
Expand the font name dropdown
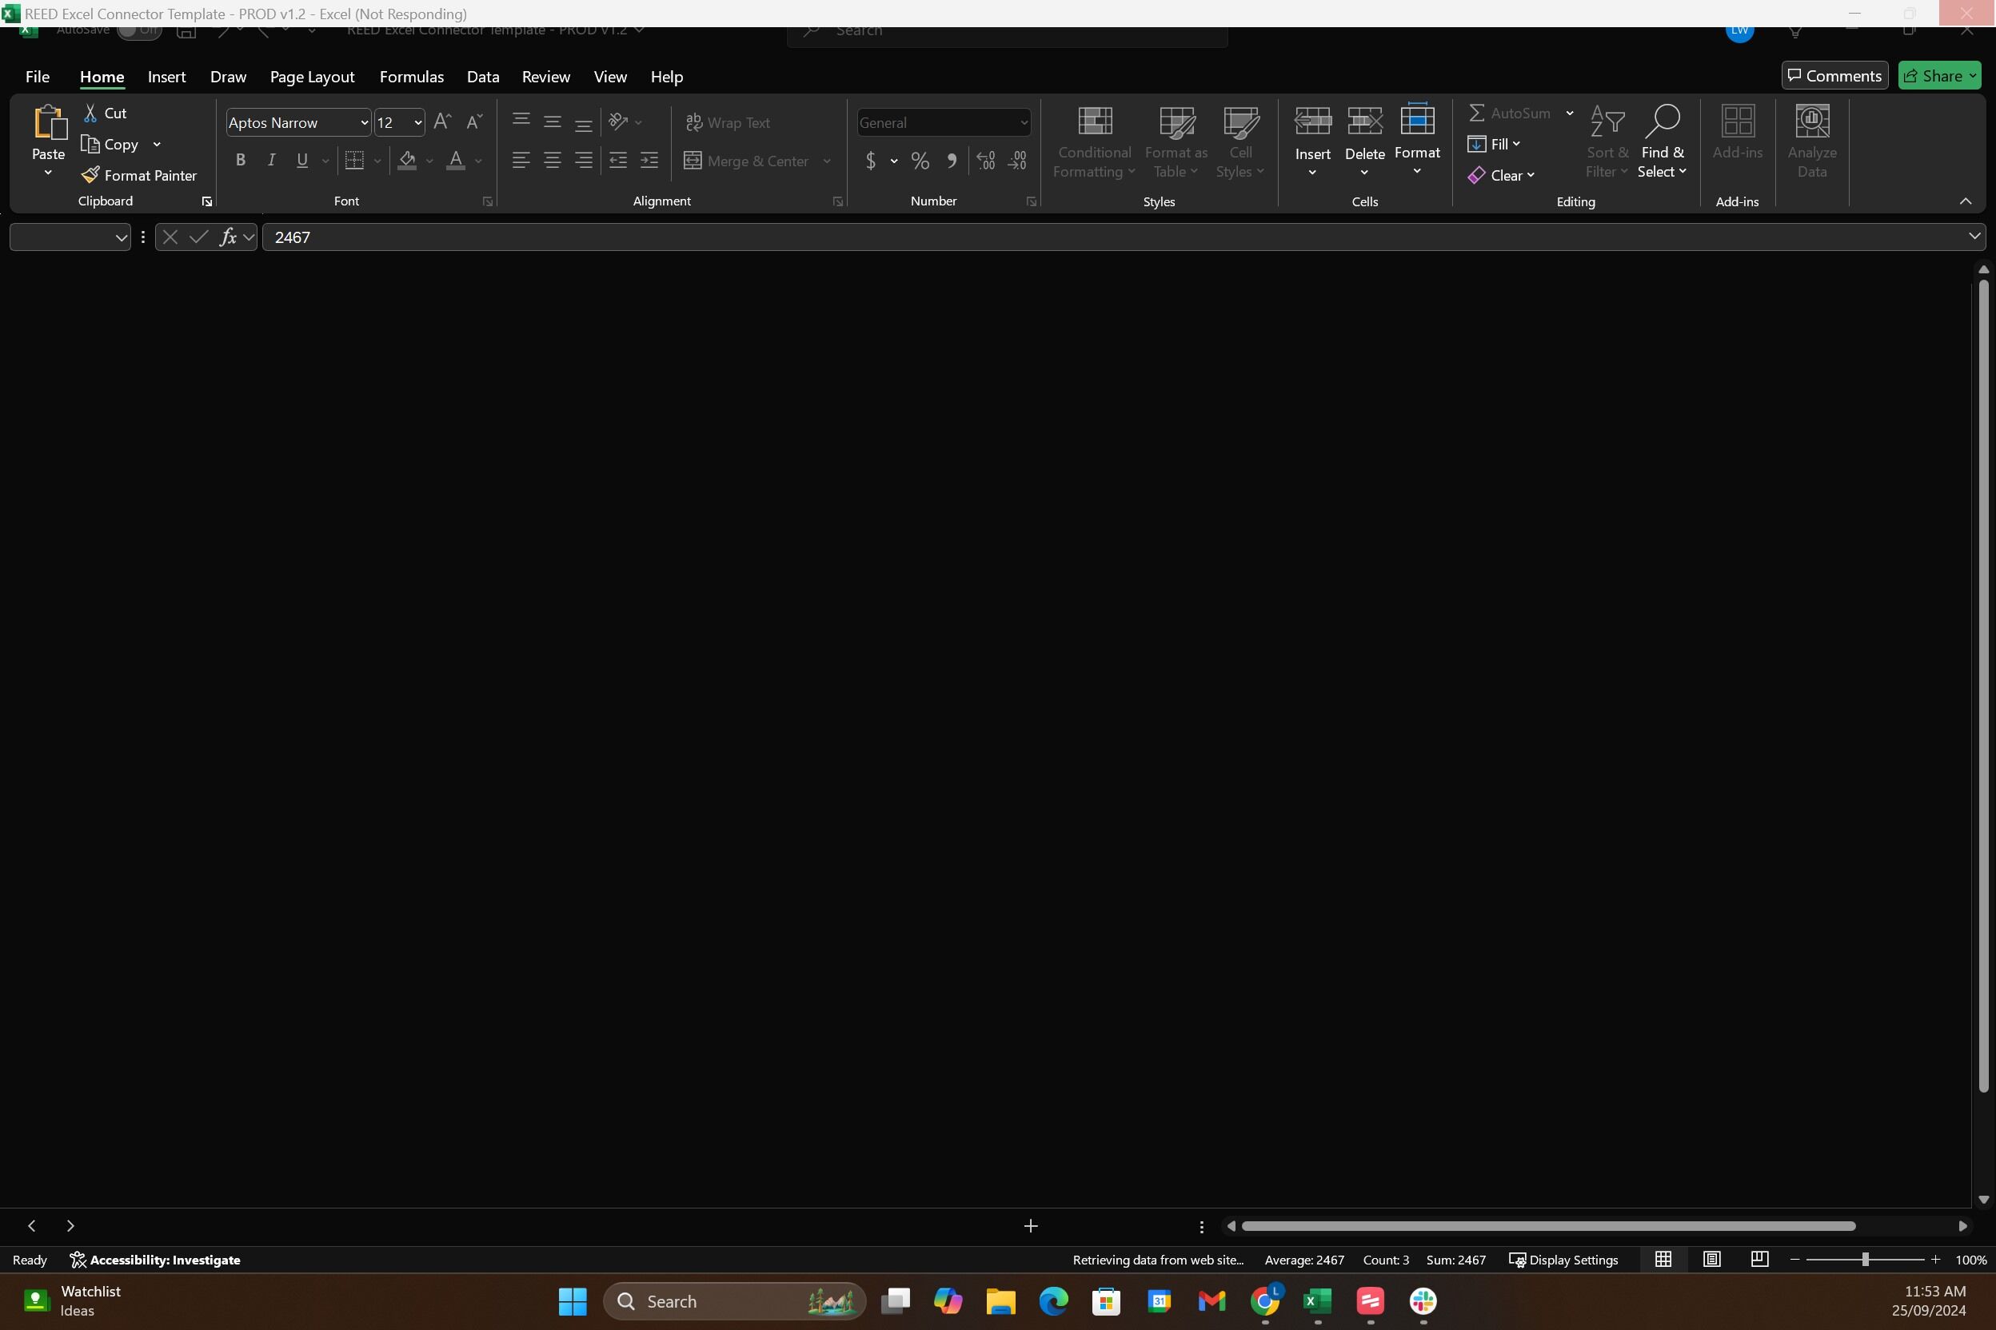(x=364, y=123)
